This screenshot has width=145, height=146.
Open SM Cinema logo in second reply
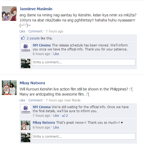tap(25, 109)
